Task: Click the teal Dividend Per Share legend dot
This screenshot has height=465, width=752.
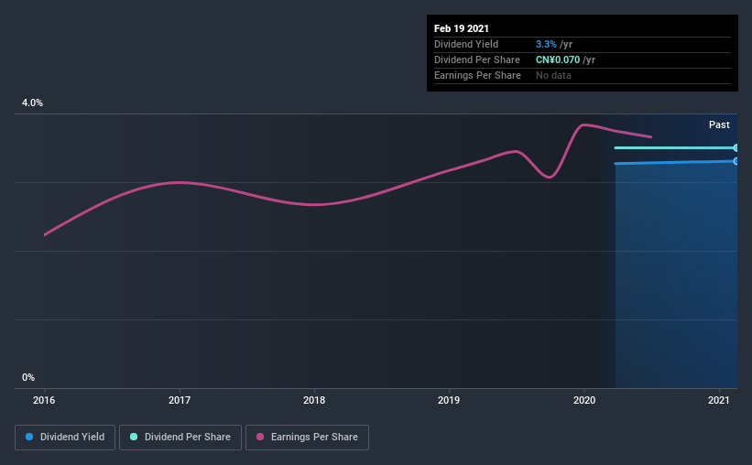Action: coord(134,437)
